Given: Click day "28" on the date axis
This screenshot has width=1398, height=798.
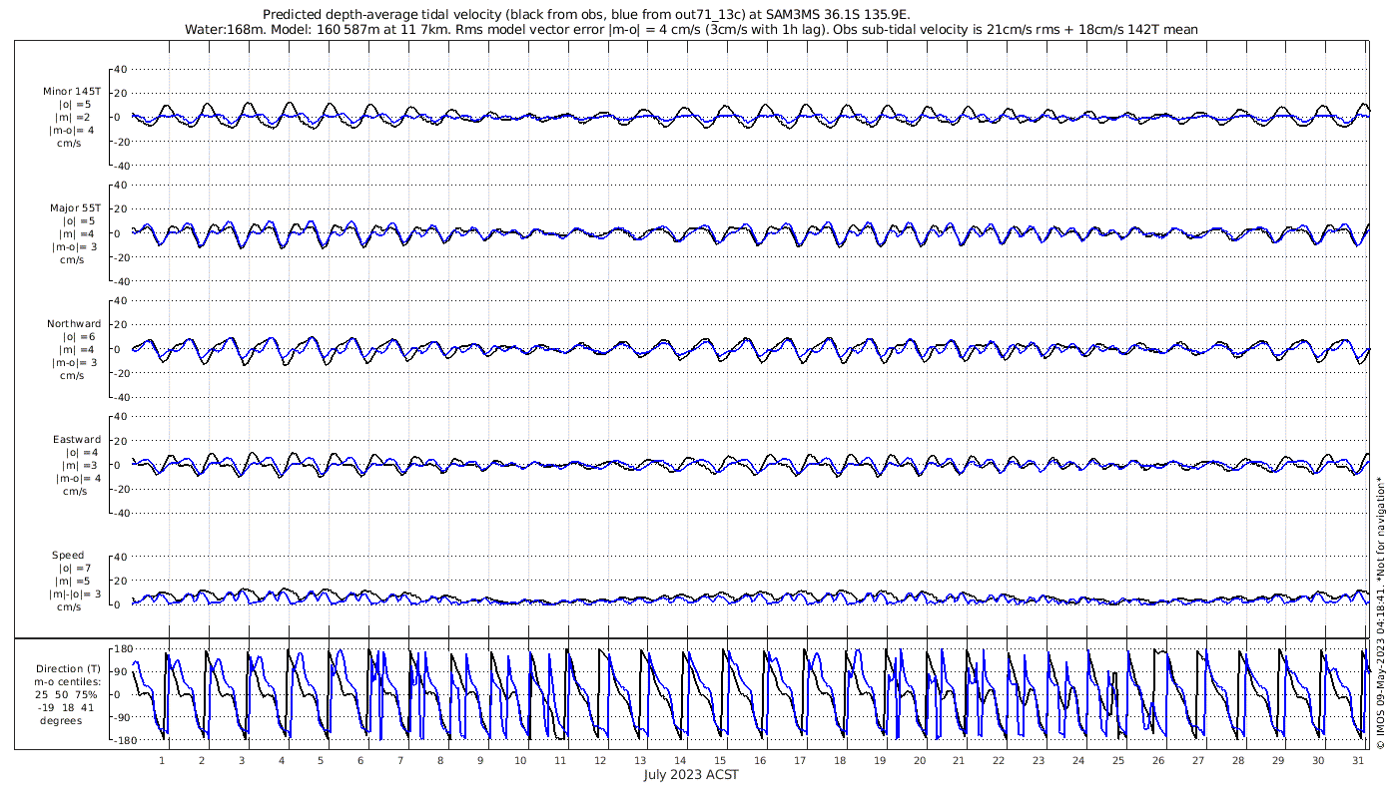Looking at the screenshot, I should [1237, 760].
